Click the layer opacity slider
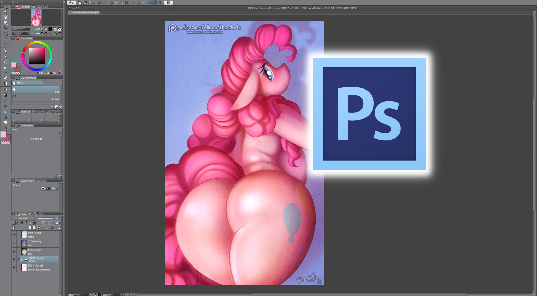537x296 pixels. point(45,218)
